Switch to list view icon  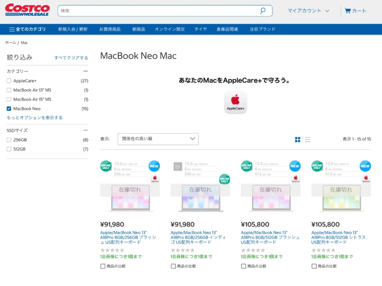[307, 139]
